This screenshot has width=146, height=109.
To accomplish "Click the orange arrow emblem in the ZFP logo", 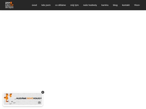I will [11, 3].
